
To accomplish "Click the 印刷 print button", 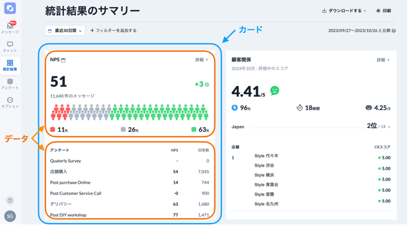I will 384,11.
